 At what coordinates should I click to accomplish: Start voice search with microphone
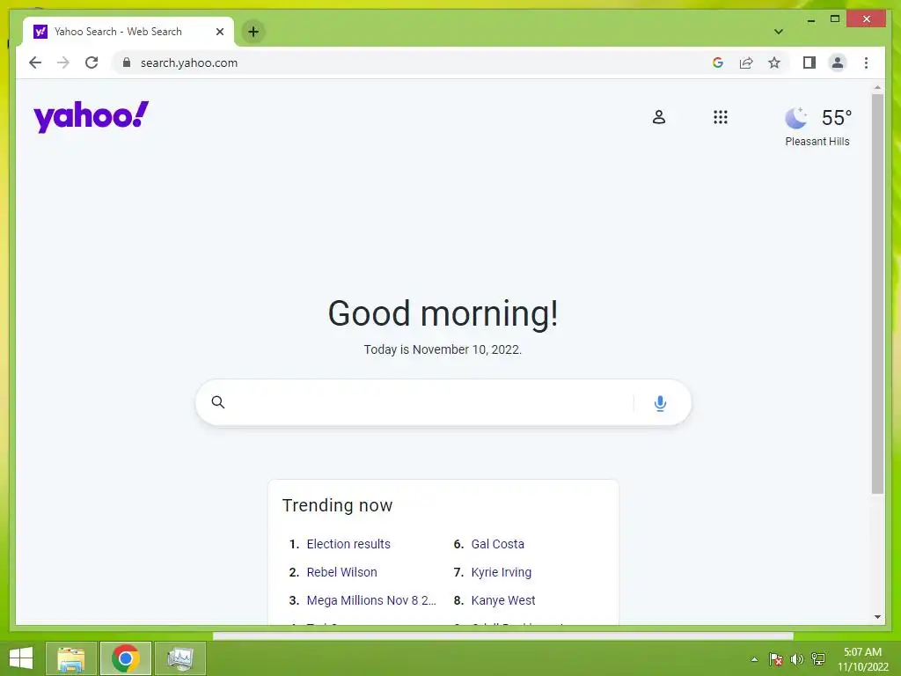[x=660, y=403]
